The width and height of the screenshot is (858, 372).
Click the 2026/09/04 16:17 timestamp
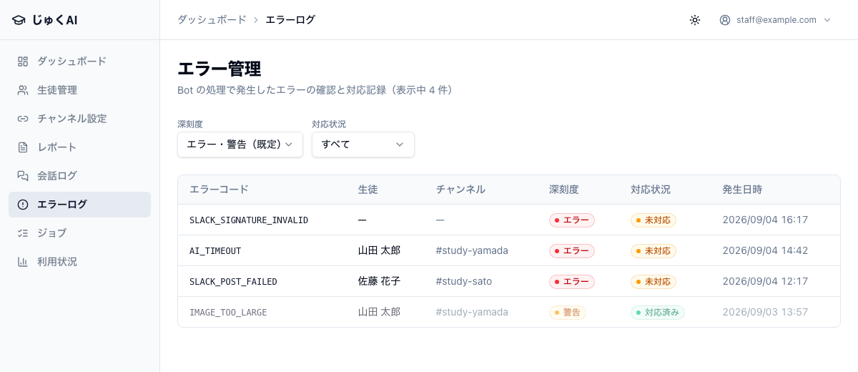pyautogui.click(x=765, y=220)
